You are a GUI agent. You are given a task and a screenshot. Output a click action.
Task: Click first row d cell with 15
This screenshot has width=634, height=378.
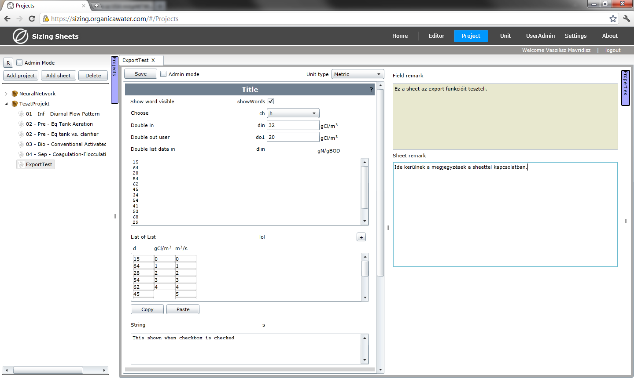click(143, 259)
